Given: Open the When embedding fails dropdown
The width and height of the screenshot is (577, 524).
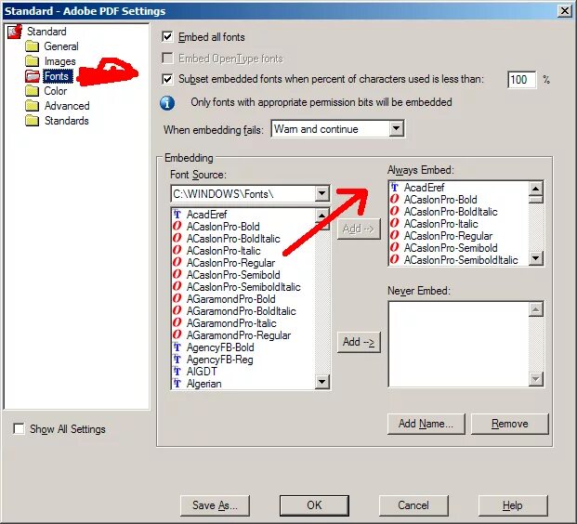Looking at the screenshot, I should tap(397, 129).
